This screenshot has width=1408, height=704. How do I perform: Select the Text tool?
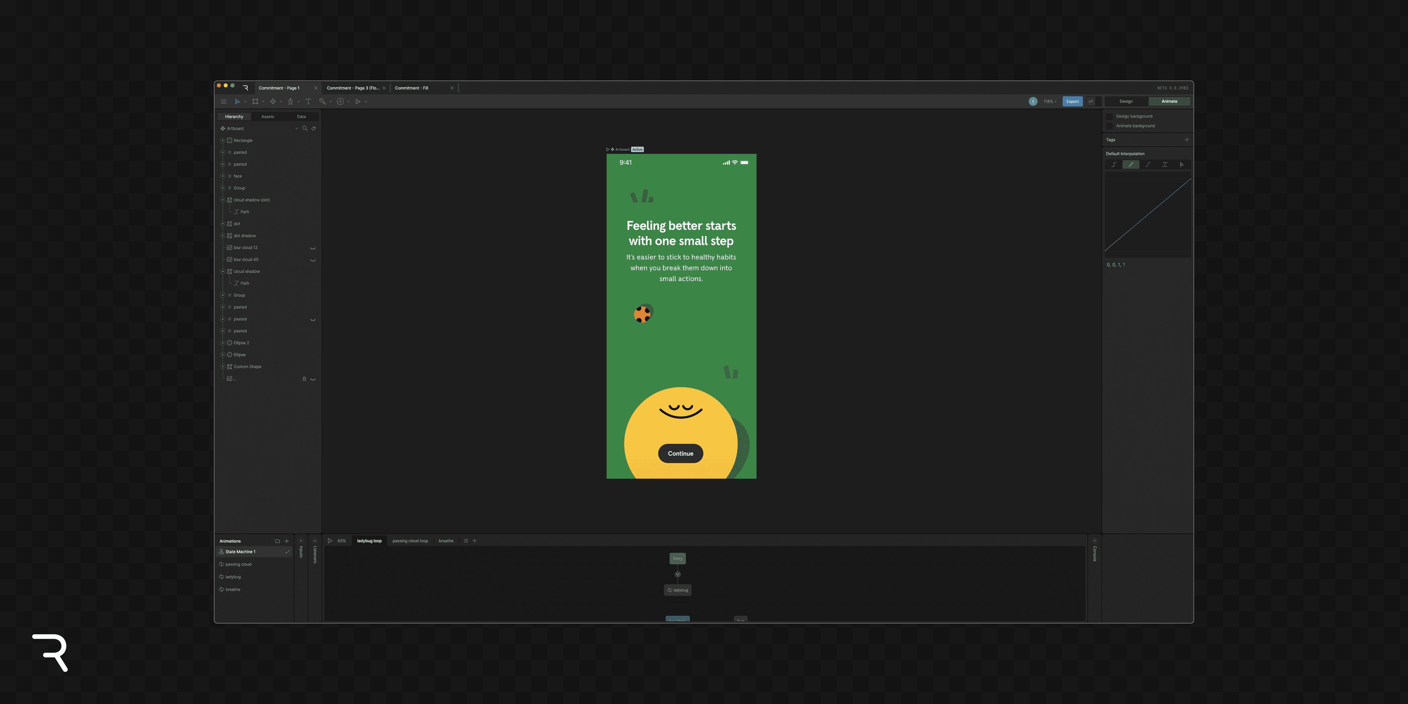coord(308,102)
